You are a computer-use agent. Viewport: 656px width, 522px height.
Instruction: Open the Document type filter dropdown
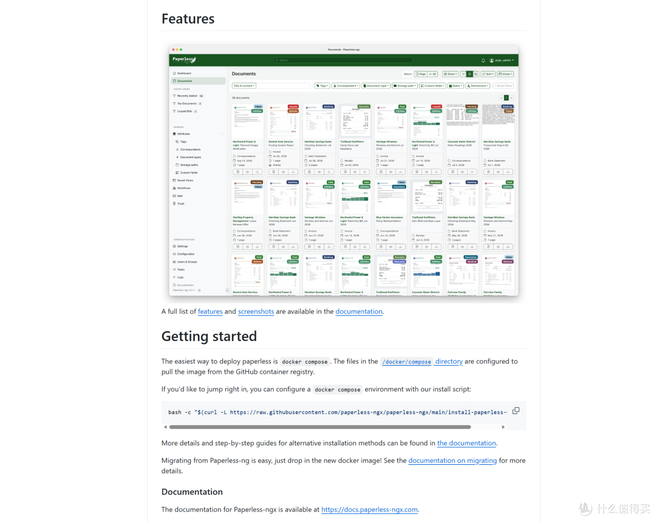click(376, 86)
